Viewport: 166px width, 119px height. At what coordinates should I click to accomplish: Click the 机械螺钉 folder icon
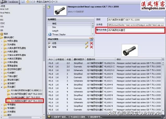pos(5,73)
